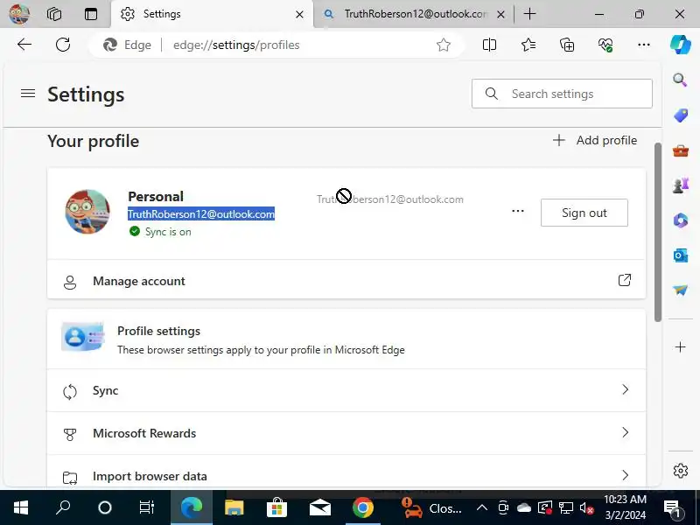Open Task View on taskbar
This screenshot has height=525, width=700.
tap(146, 507)
